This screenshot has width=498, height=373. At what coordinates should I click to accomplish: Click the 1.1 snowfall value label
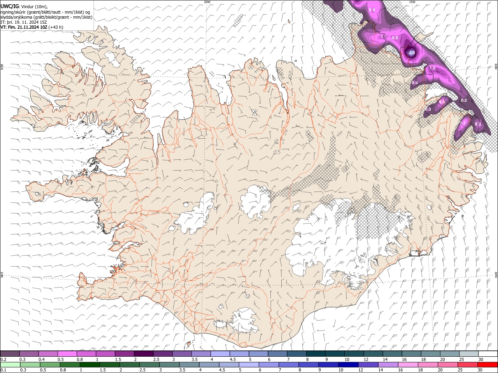pos(383,37)
